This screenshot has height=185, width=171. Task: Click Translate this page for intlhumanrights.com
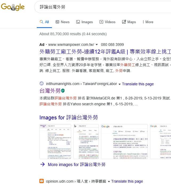coord(138,84)
